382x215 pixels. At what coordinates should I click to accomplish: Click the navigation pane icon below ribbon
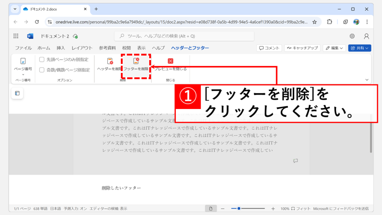click(x=17, y=93)
